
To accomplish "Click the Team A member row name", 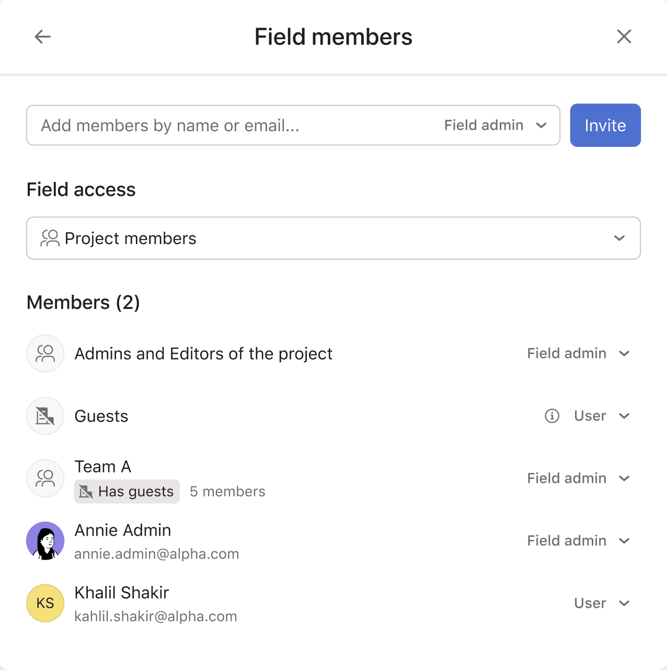I will [103, 467].
